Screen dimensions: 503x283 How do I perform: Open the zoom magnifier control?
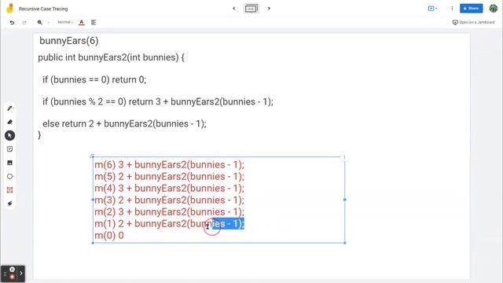40,23
